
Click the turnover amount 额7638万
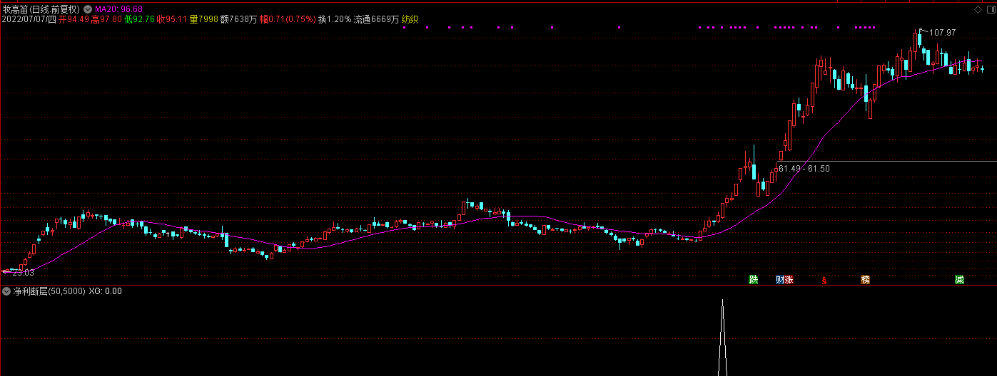click(238, 19)
